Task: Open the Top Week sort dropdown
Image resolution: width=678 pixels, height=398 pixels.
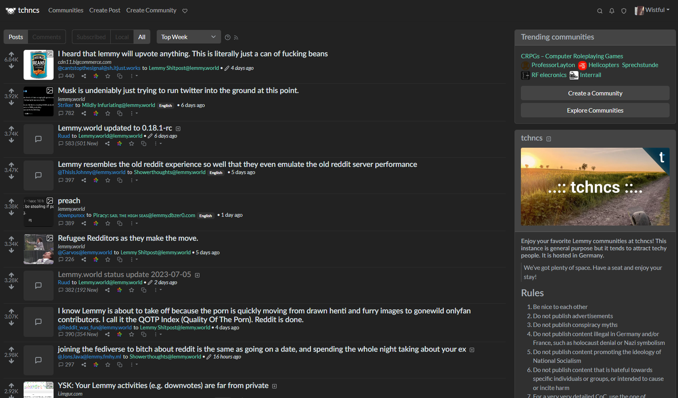Action: pyautogui.click(x=189, y=37)
